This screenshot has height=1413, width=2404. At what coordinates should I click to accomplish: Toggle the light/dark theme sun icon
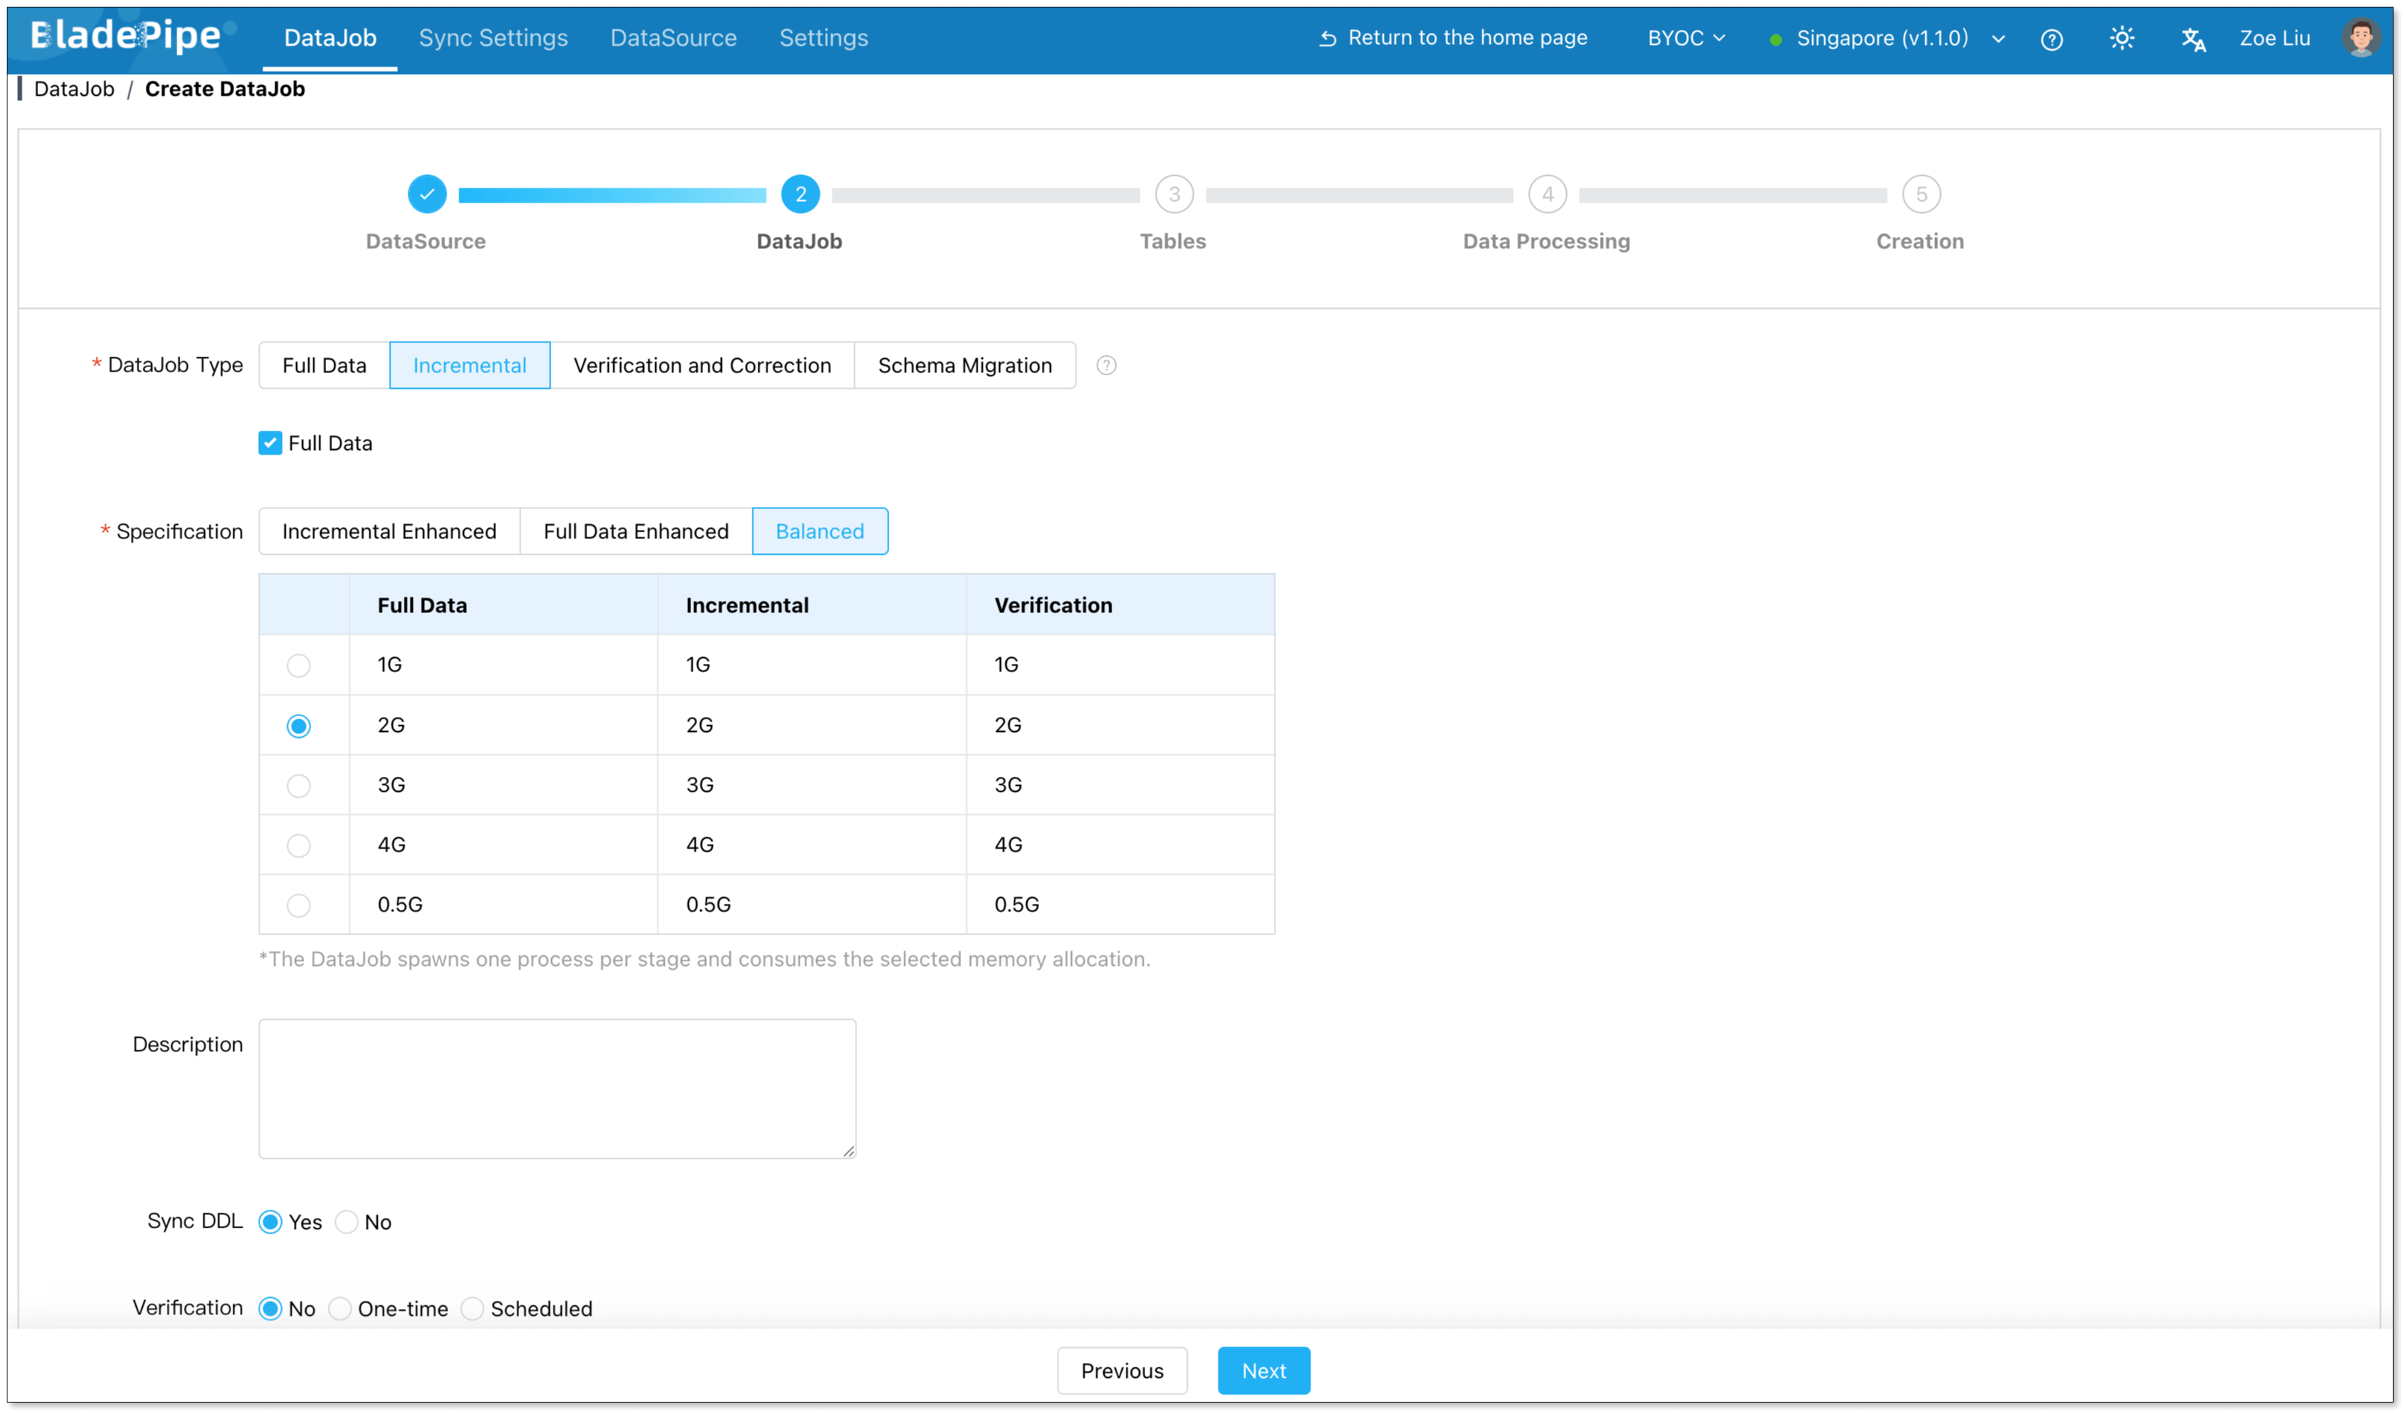pos(2121,38)
